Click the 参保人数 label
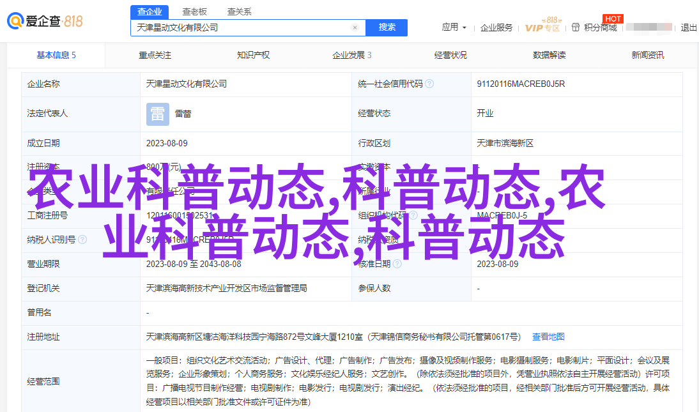The image size is (699, 412). pos(374,288)
